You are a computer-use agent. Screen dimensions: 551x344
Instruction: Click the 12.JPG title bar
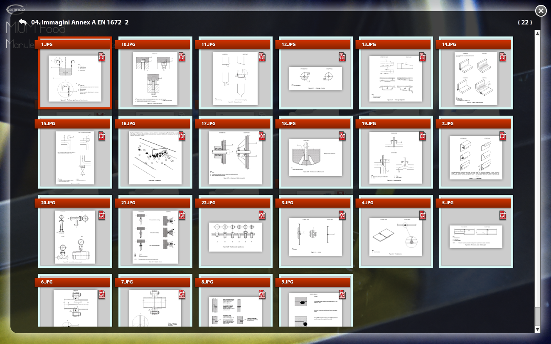pyautogui.click(x=314, y=44)
